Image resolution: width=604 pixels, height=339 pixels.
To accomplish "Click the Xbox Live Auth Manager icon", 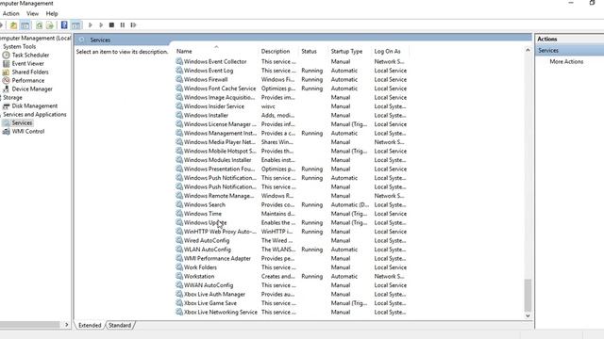I will click(179, 294).
